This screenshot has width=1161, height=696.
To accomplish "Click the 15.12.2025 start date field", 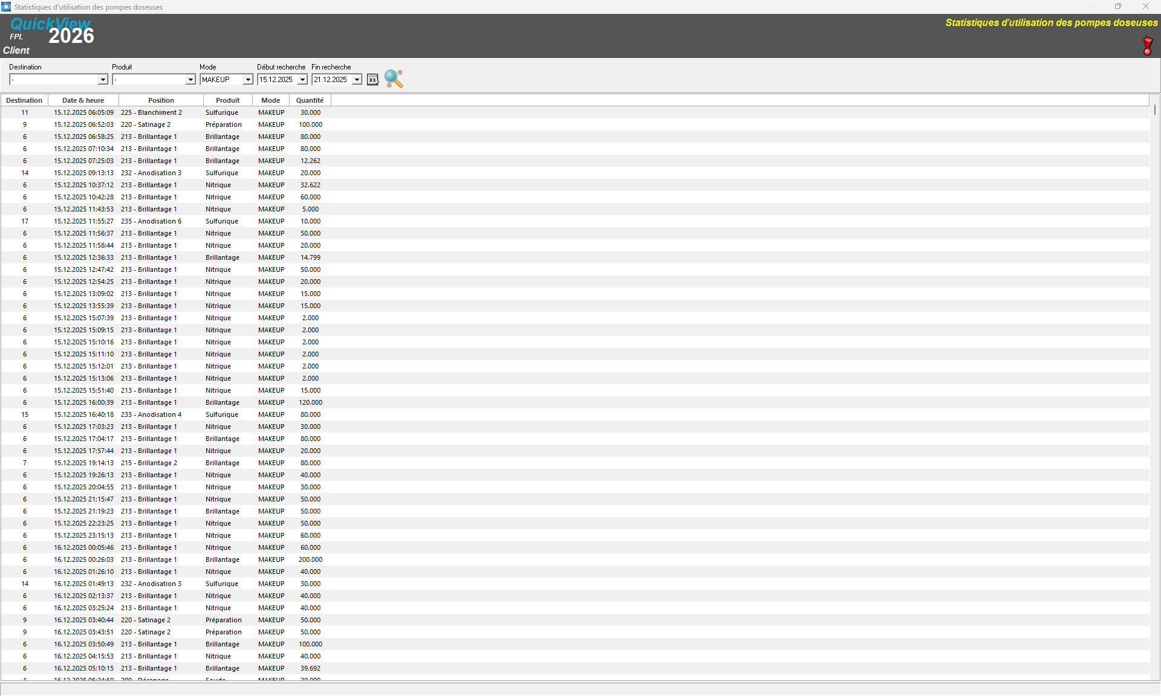I will [276, 80].
